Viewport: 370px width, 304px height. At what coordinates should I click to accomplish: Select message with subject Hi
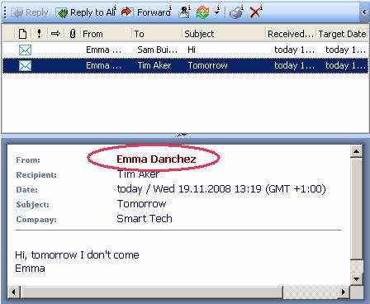point(185,50)
